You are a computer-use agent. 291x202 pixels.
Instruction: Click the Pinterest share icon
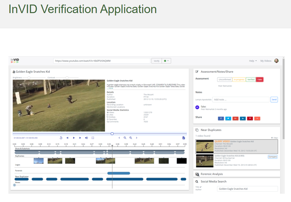click(250, 118)
